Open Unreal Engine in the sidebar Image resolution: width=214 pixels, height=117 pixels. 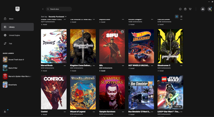click(x=14, y=35)
